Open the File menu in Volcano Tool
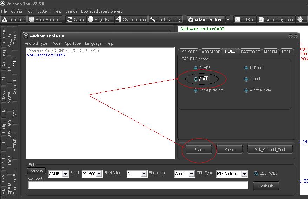Screen dimensions: 308x199 click(x=4, y=11)
